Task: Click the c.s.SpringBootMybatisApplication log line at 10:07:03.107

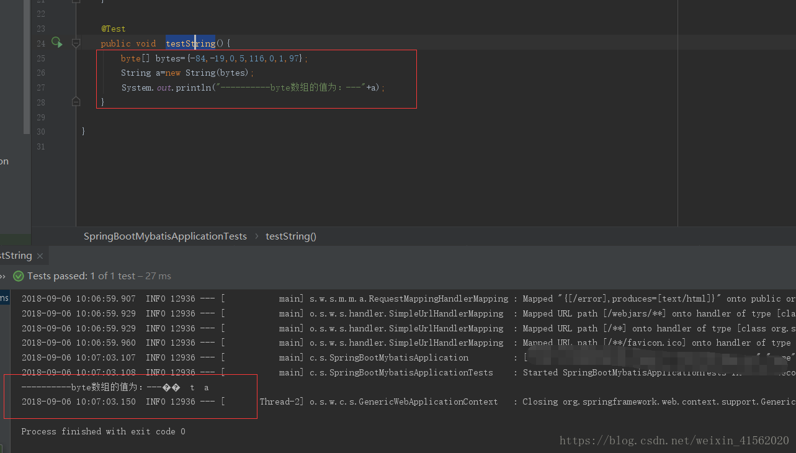Action: [x=408, y=358]
